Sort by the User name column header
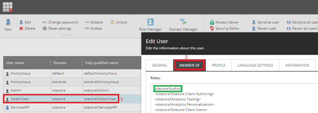Image resolution: width=318 pixels, height=113 pixels. [15, 63]
